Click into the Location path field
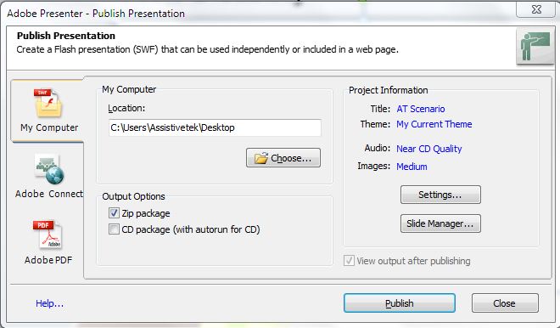This screenshot has width=560, height=328. coord(215,127)
